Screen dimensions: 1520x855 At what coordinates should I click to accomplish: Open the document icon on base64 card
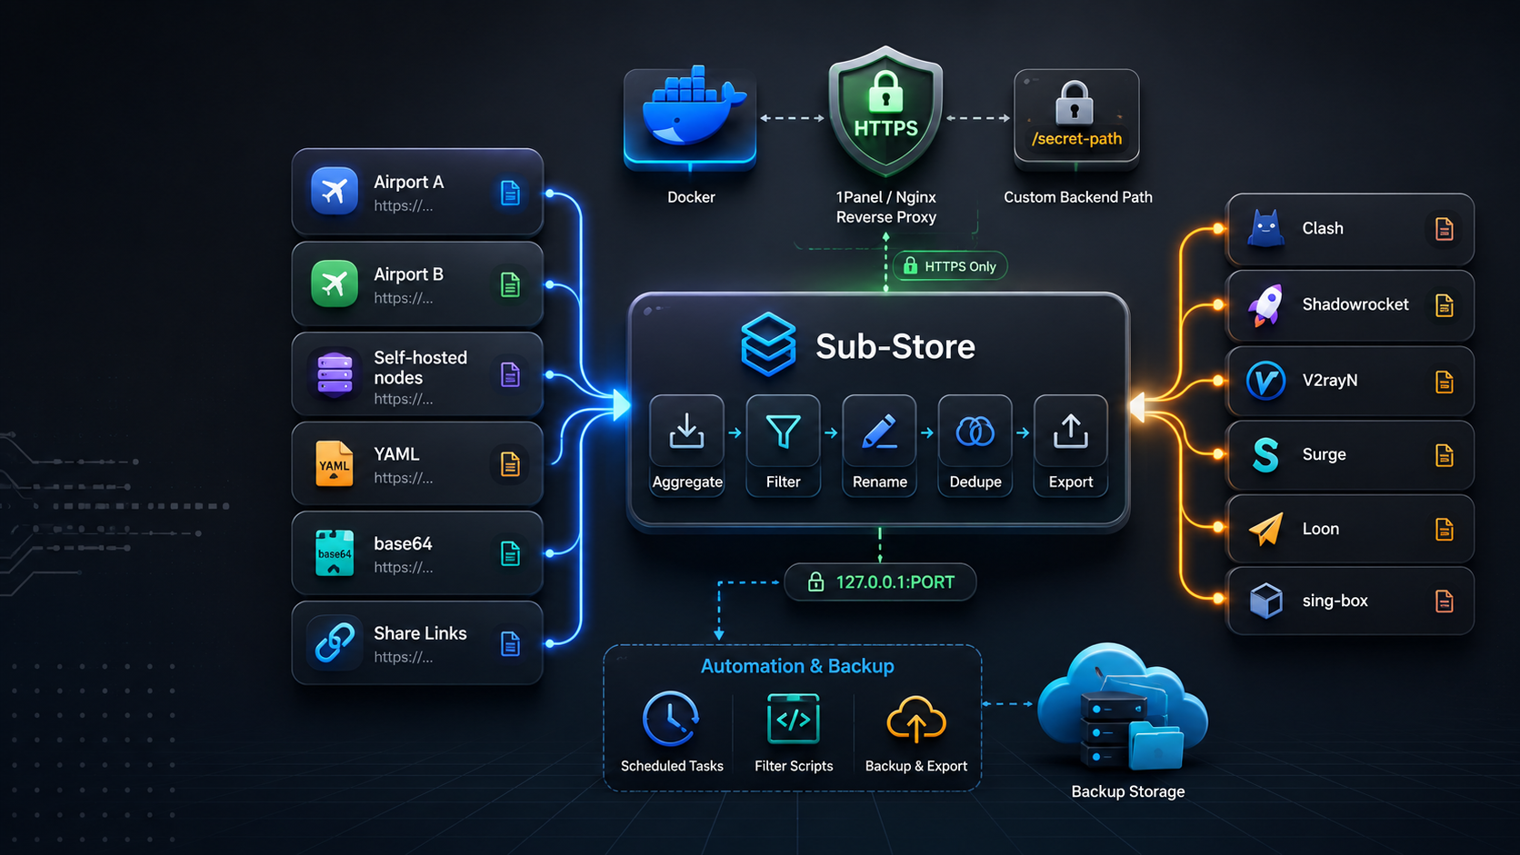tap(510, 553)
